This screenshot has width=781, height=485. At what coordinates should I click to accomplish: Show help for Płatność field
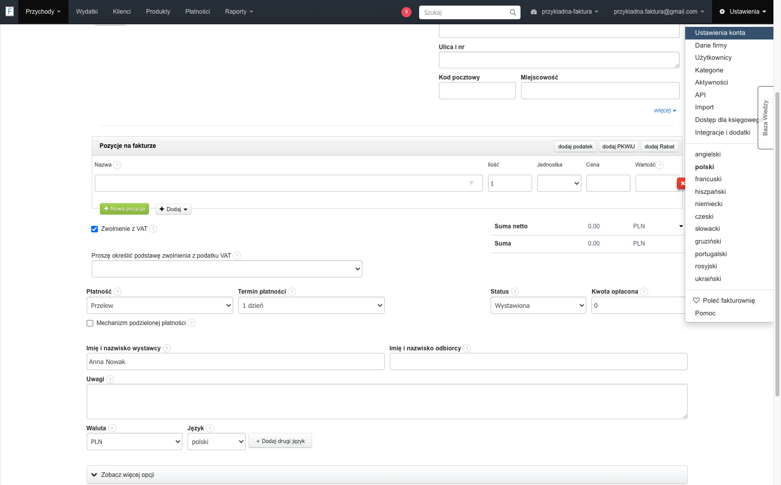pyautogui.click(x=118, y=292)
